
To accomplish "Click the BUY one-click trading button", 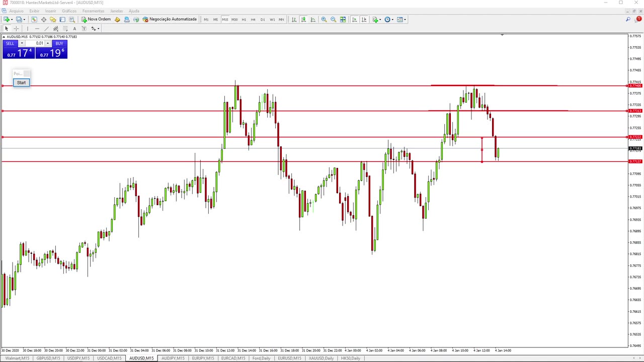I will coord(59,43).
